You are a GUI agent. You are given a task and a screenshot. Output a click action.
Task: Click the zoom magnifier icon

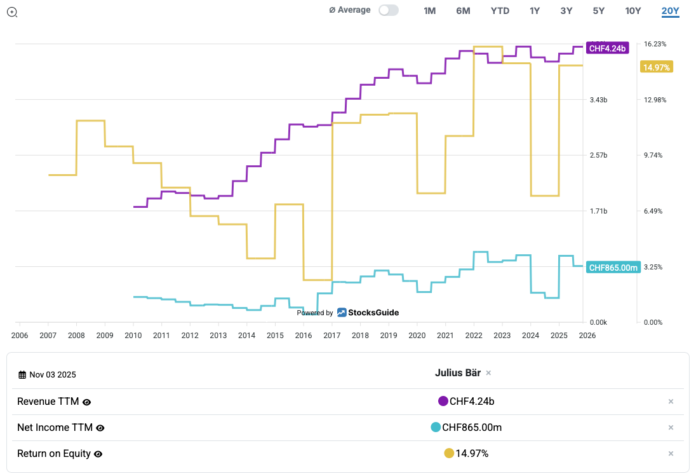12,12
